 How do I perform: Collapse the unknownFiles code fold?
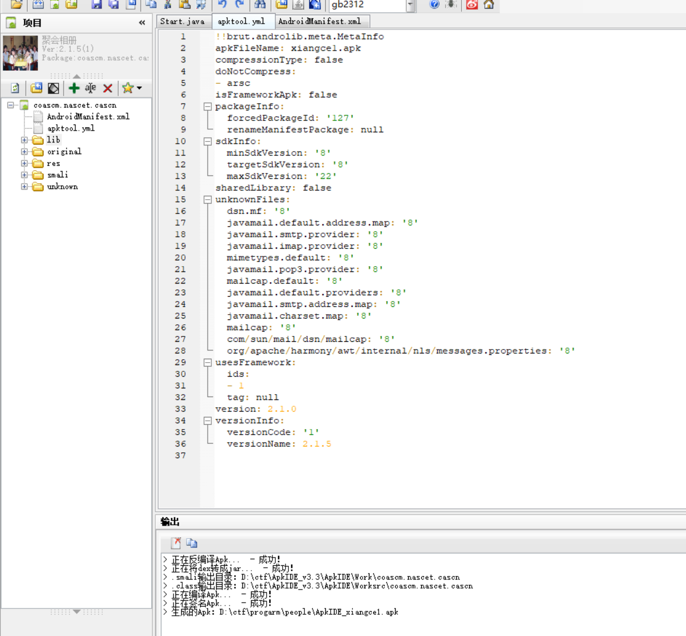point(207,200)
